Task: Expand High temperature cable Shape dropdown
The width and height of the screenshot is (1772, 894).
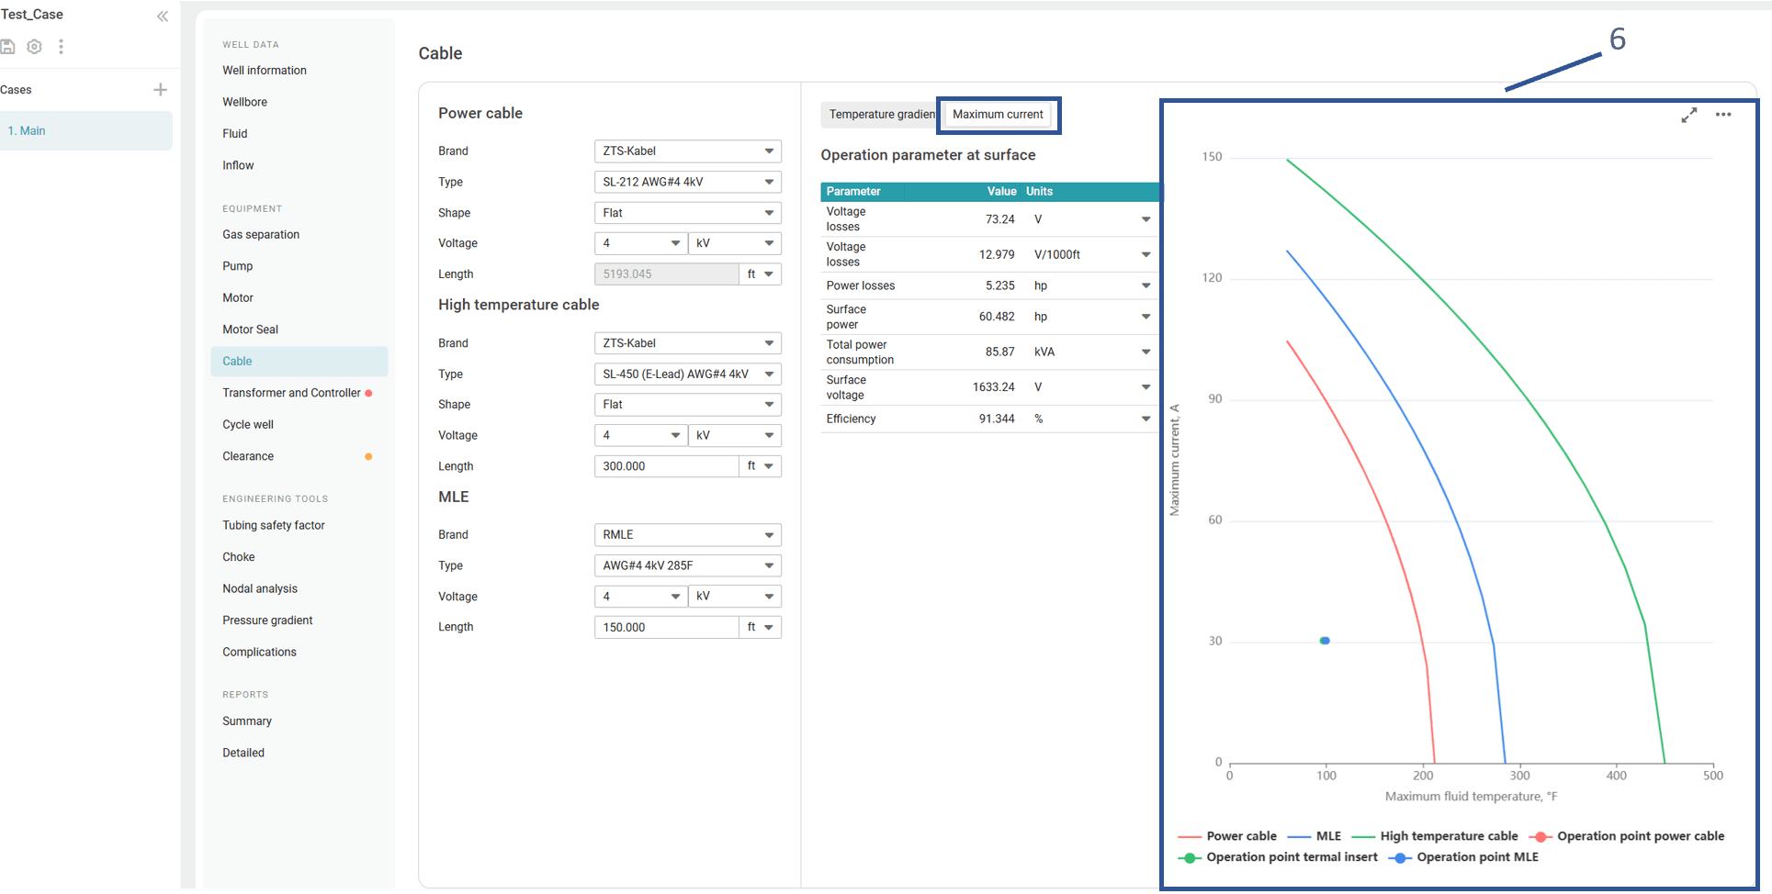Action: coord(687,405)
